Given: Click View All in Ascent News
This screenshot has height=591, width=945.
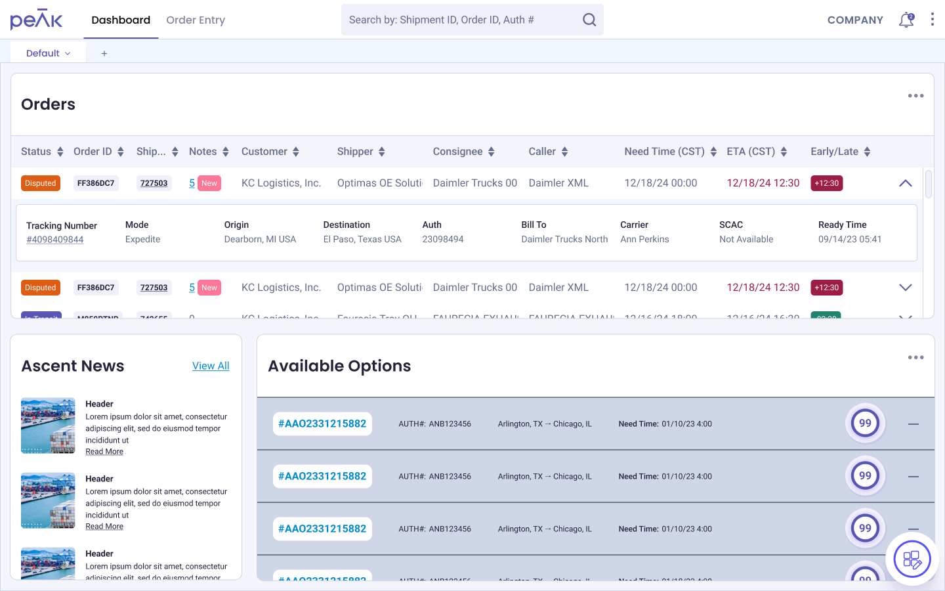Looking at the screenshot, I should tap(211, 366).
